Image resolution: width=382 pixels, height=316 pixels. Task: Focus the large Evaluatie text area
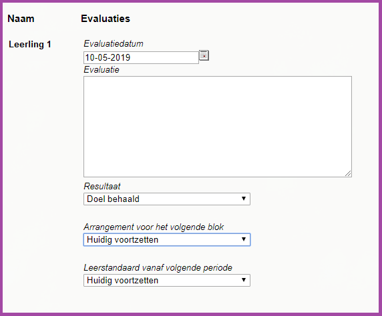point(218,127)
